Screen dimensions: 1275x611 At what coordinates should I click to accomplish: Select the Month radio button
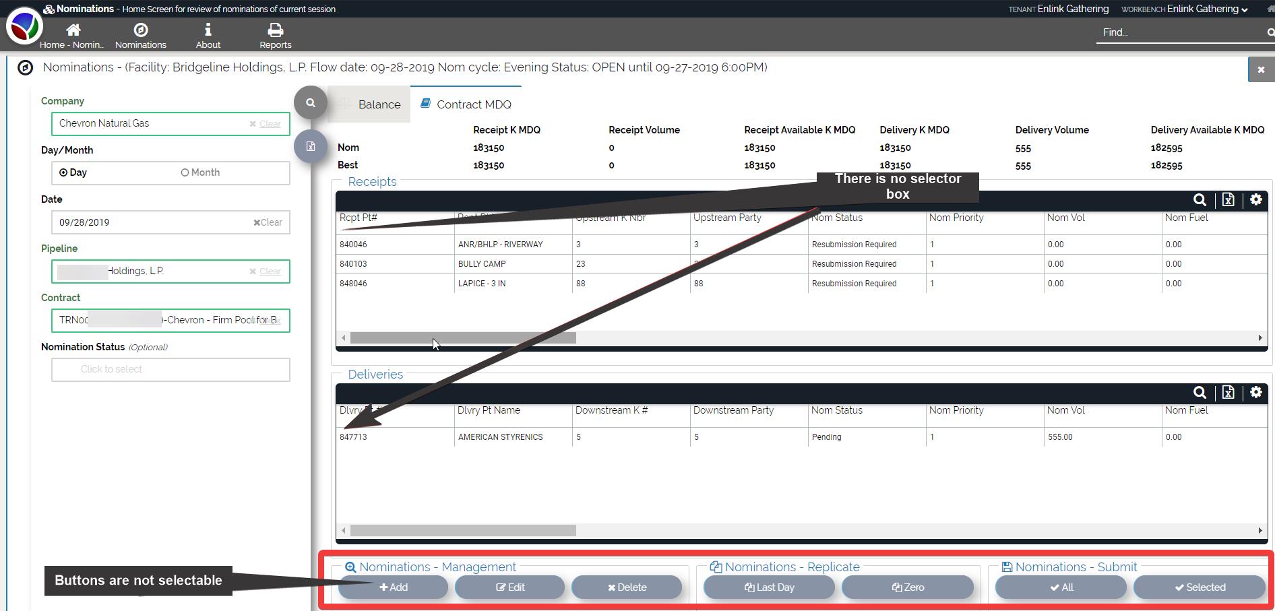point(185,172)
